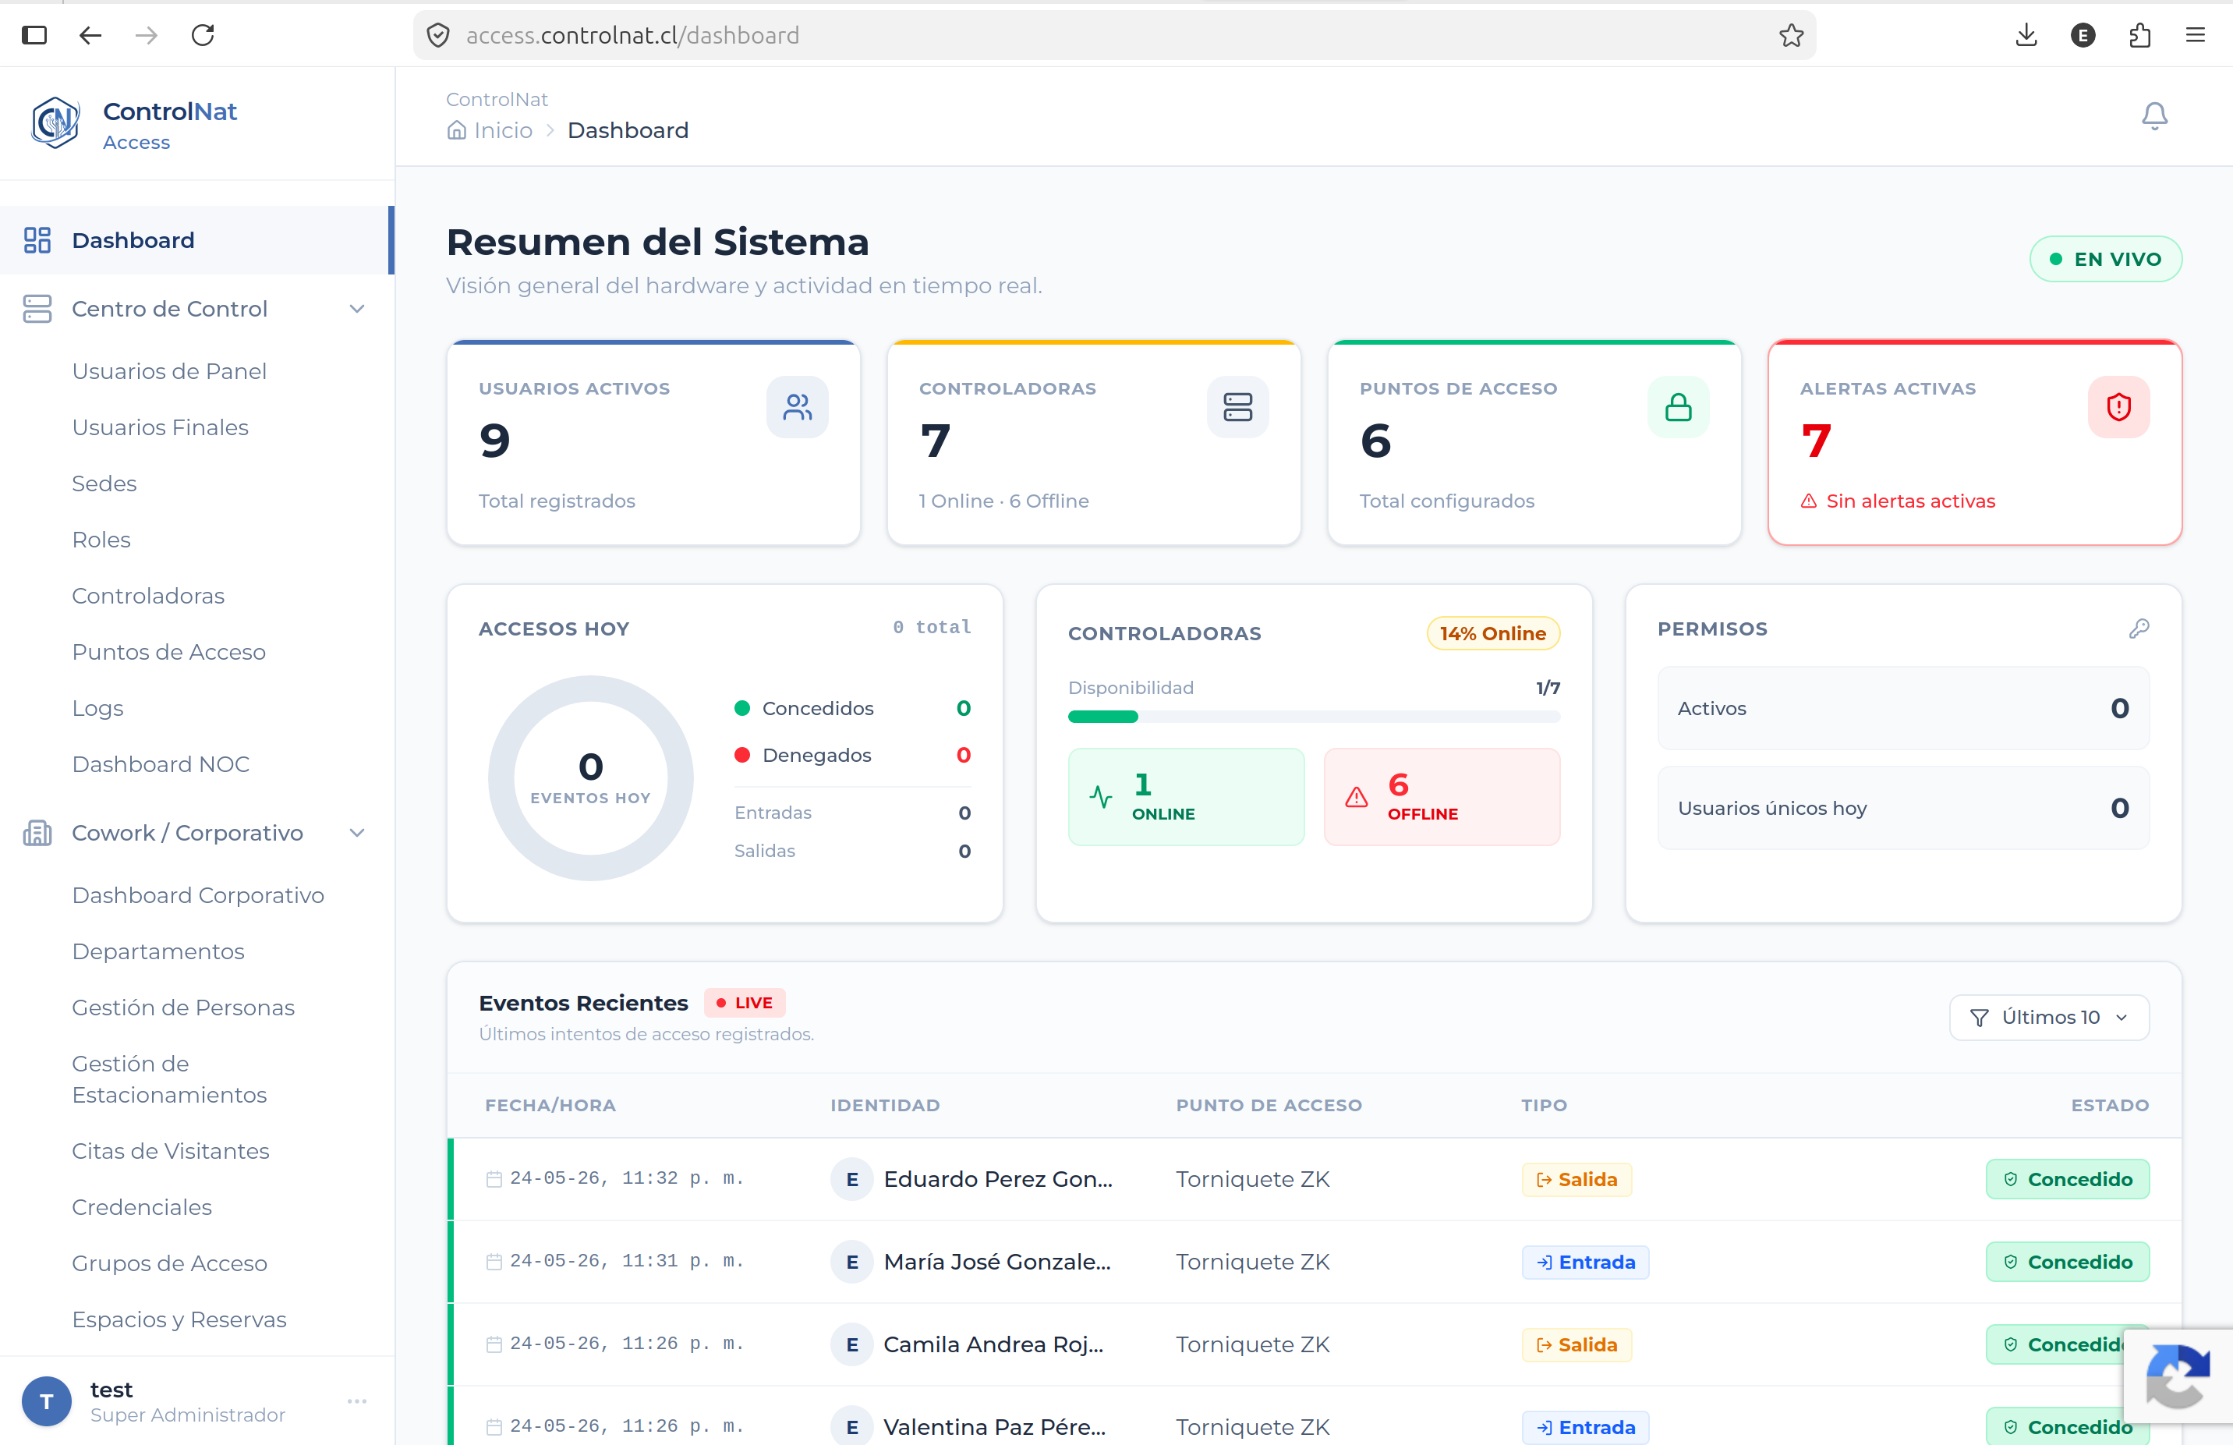Click the Inicio breadcrumb link
Image resolution: width=2233 pixels, height=1445 pixels.
tap(503, 130)
